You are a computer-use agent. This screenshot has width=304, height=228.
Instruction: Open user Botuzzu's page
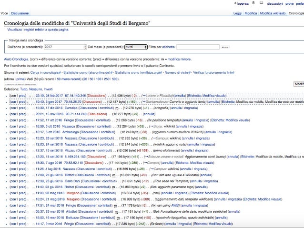(x=72, y=218)
